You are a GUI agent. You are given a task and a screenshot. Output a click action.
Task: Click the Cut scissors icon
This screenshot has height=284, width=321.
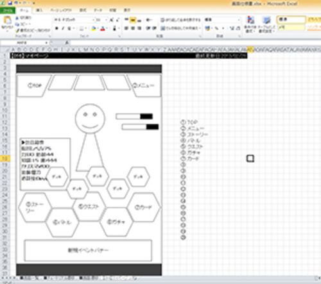pyautogui.click(x=17, y=18)
